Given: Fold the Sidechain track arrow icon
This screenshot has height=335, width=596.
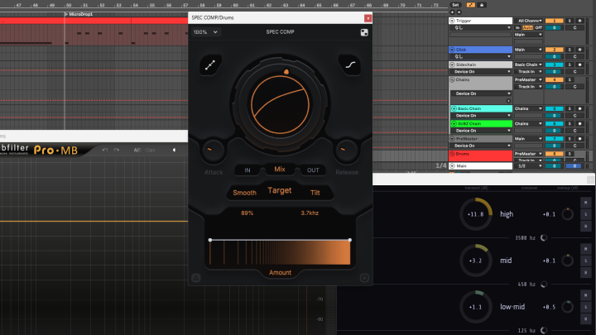Looking at the screenshot, I should (x=452, y=65).
